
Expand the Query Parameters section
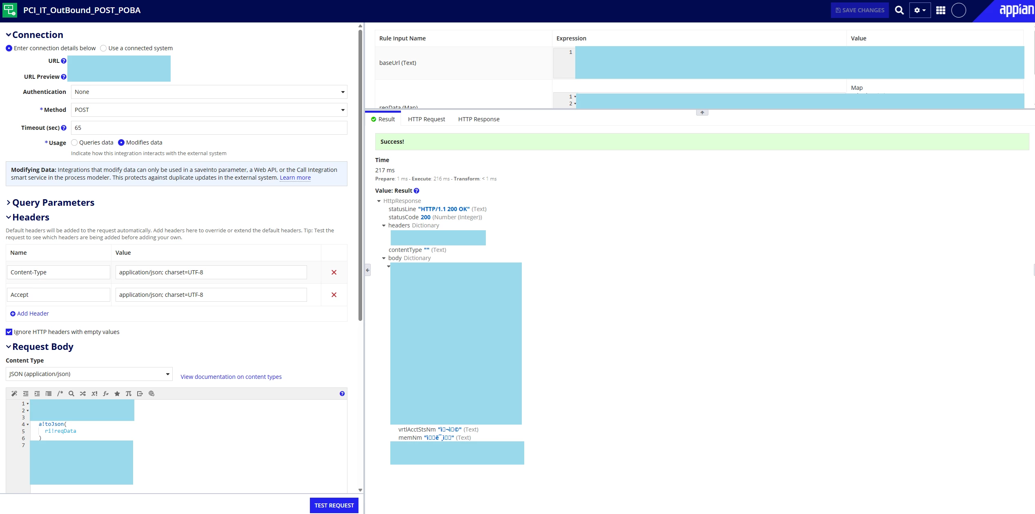(8, 202)
